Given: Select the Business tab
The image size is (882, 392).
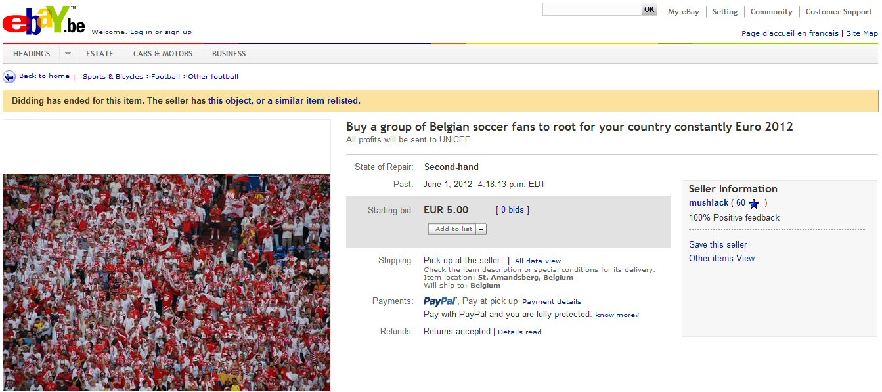Looking at the screenshot, I should click(229, 54).
